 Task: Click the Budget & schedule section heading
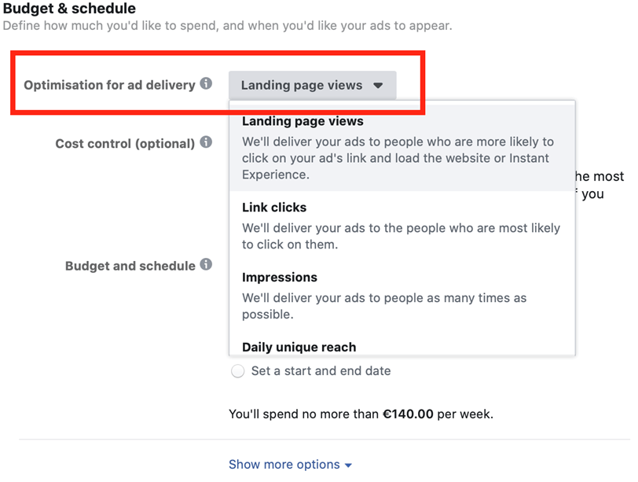(69, 8)
